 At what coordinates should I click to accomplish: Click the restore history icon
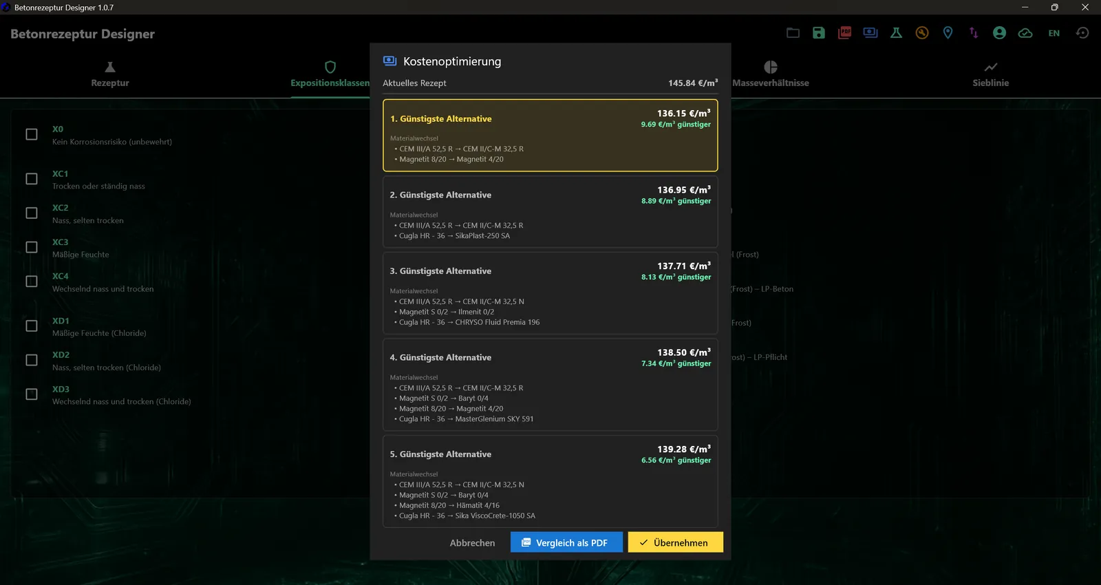[x=1082, y=33]
